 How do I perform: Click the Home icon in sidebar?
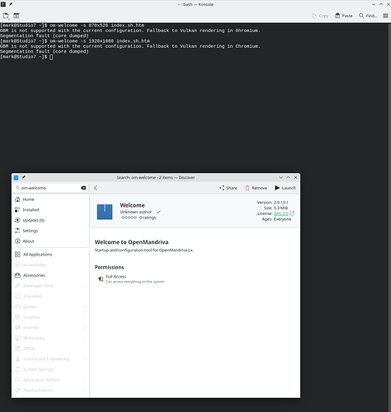click(x=17, y=199)
